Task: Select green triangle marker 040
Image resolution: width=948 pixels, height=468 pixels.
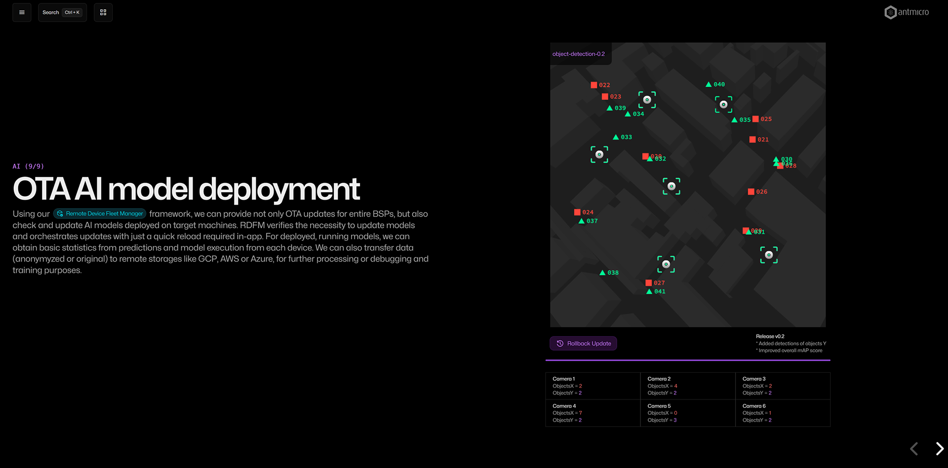Action: 709,84
